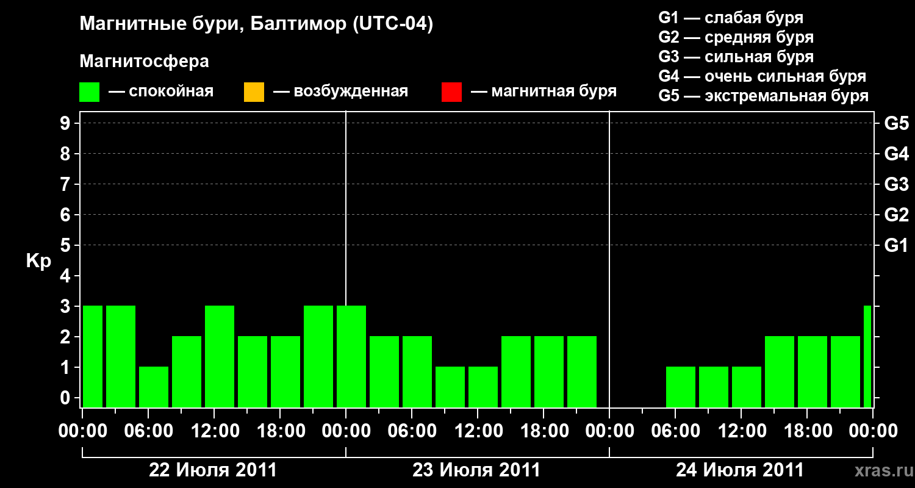
Task: Click the Kp 3 bar starting 00:00 on 23 Июля
Action: point(351,356)
